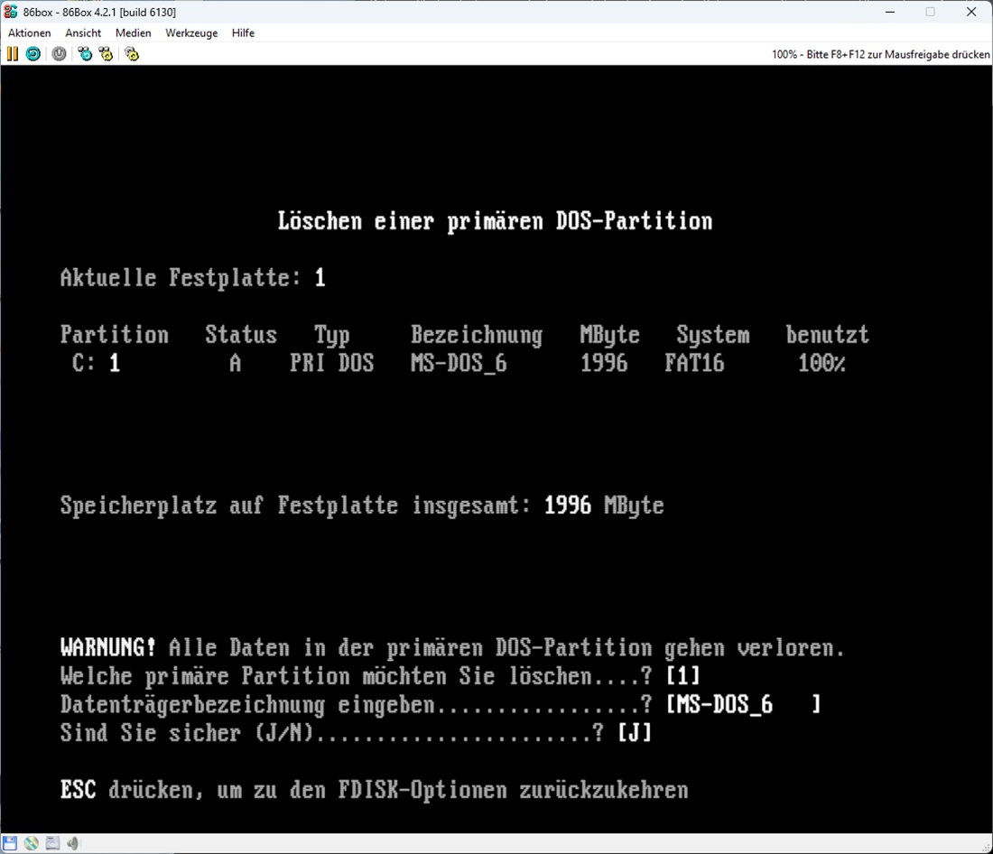Image resolution: width=993 pixels, height=854 pixels.
Task: Maximize the 86Box window
Action: pyautogui.click(x=930, y=12)
